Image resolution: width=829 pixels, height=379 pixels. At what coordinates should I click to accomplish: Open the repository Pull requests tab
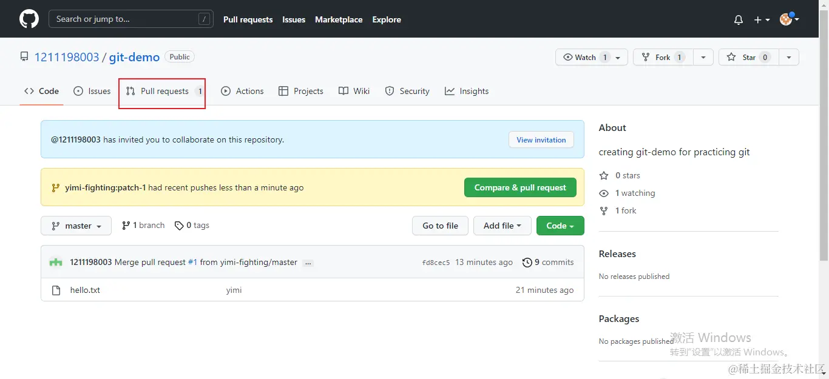pyautogui.click(x=164, y=91)
